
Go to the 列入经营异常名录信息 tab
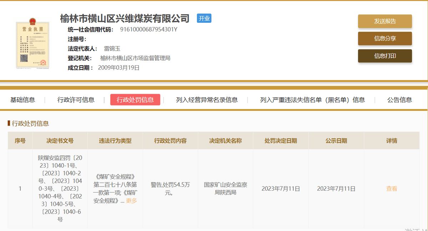pyautogui.click(x=207, y=100)
